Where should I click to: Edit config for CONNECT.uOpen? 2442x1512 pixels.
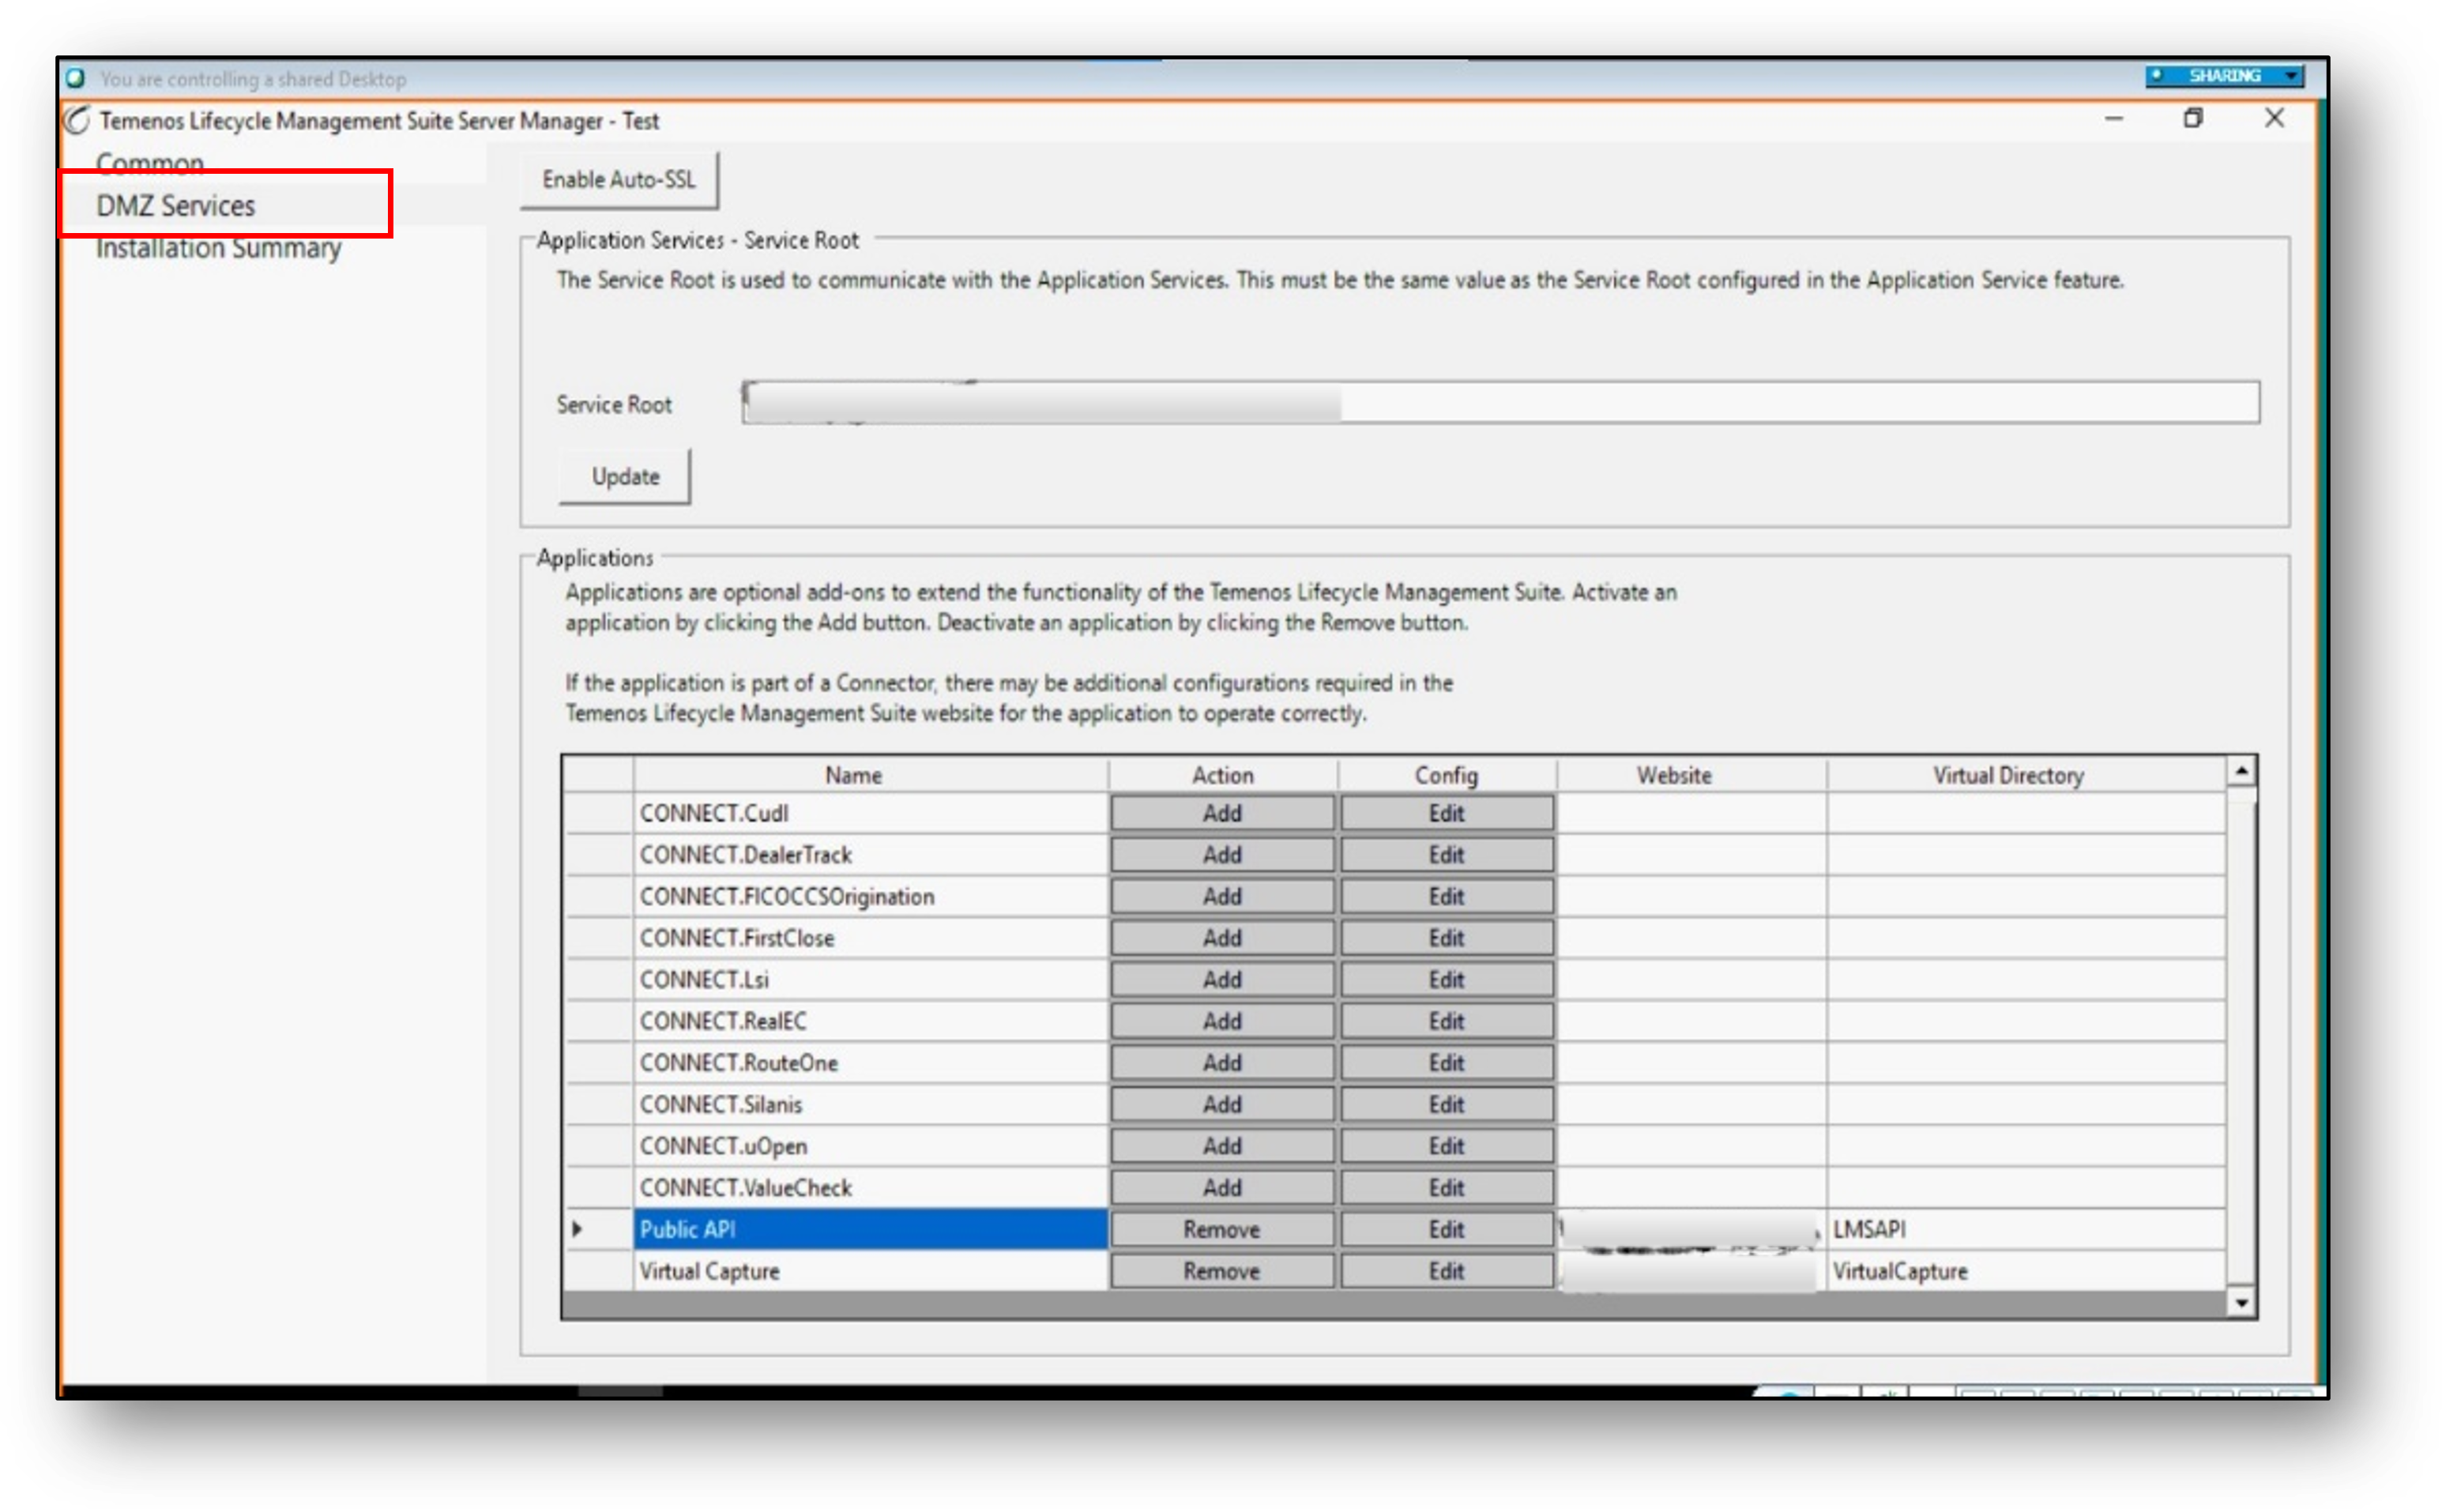tap(1446, 1146)
